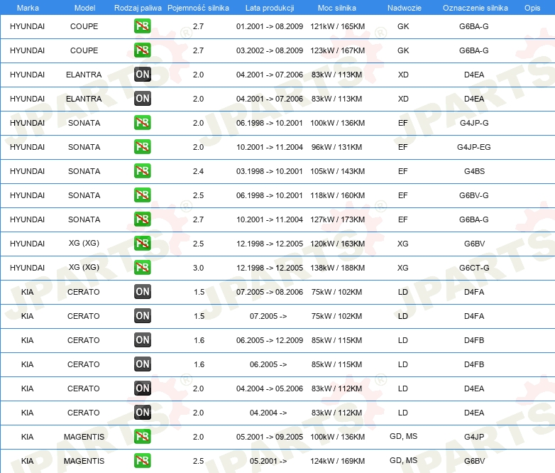Click the Opis column header
The image size is (555, 473).
tap(532, 8)
